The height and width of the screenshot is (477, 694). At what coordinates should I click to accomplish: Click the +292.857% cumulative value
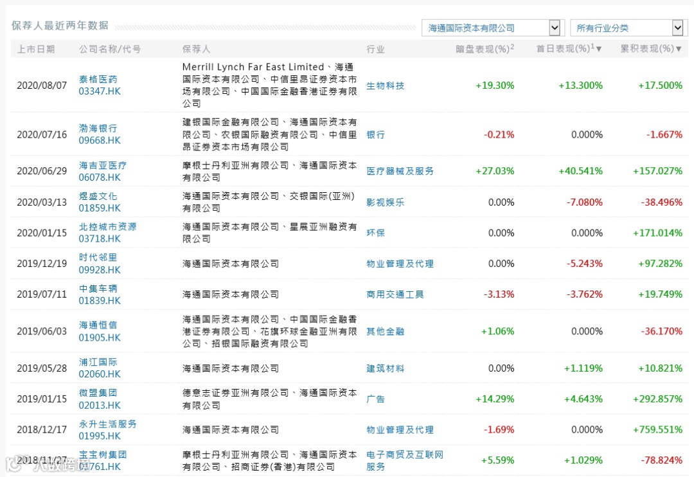coord(658,399)
